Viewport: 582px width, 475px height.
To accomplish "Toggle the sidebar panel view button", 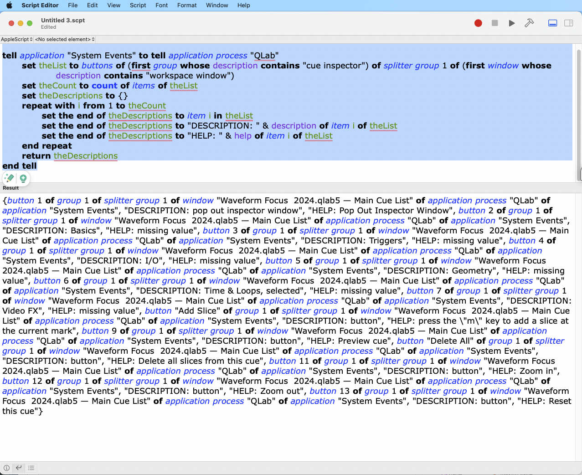I will [x=568, y=23].
